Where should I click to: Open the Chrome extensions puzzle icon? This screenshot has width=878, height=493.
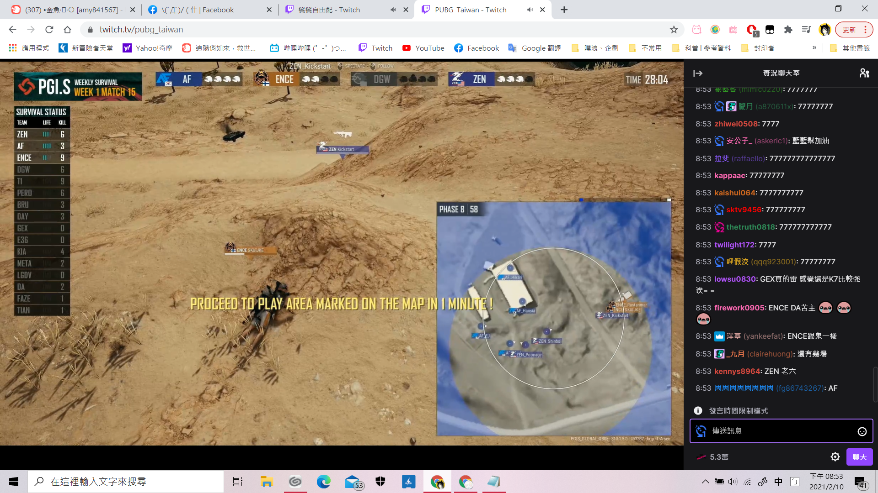pyautogui.click(x=788, y=30)
